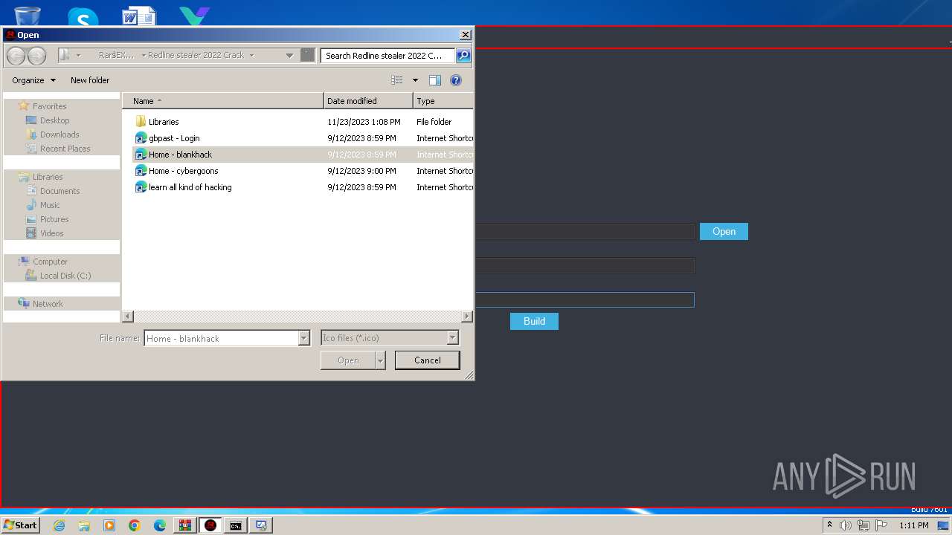Screen dimensions: 952x535
Task: Click the Start button
Action: click(x=20, y=525)
